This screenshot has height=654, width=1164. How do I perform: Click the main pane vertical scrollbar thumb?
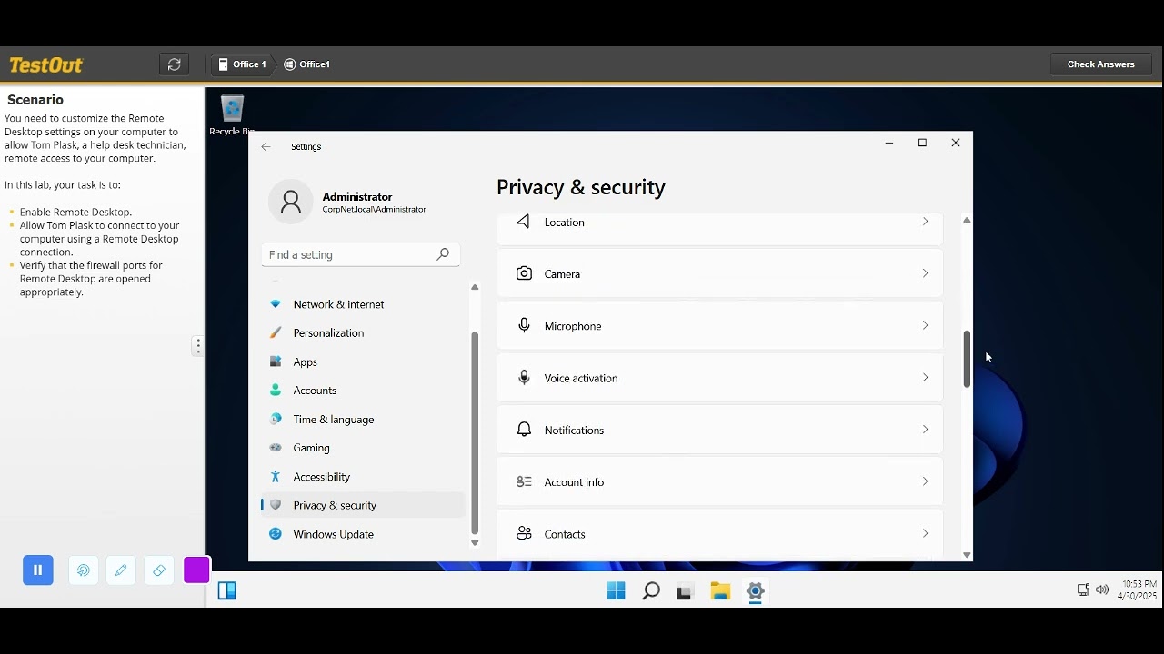967,359
